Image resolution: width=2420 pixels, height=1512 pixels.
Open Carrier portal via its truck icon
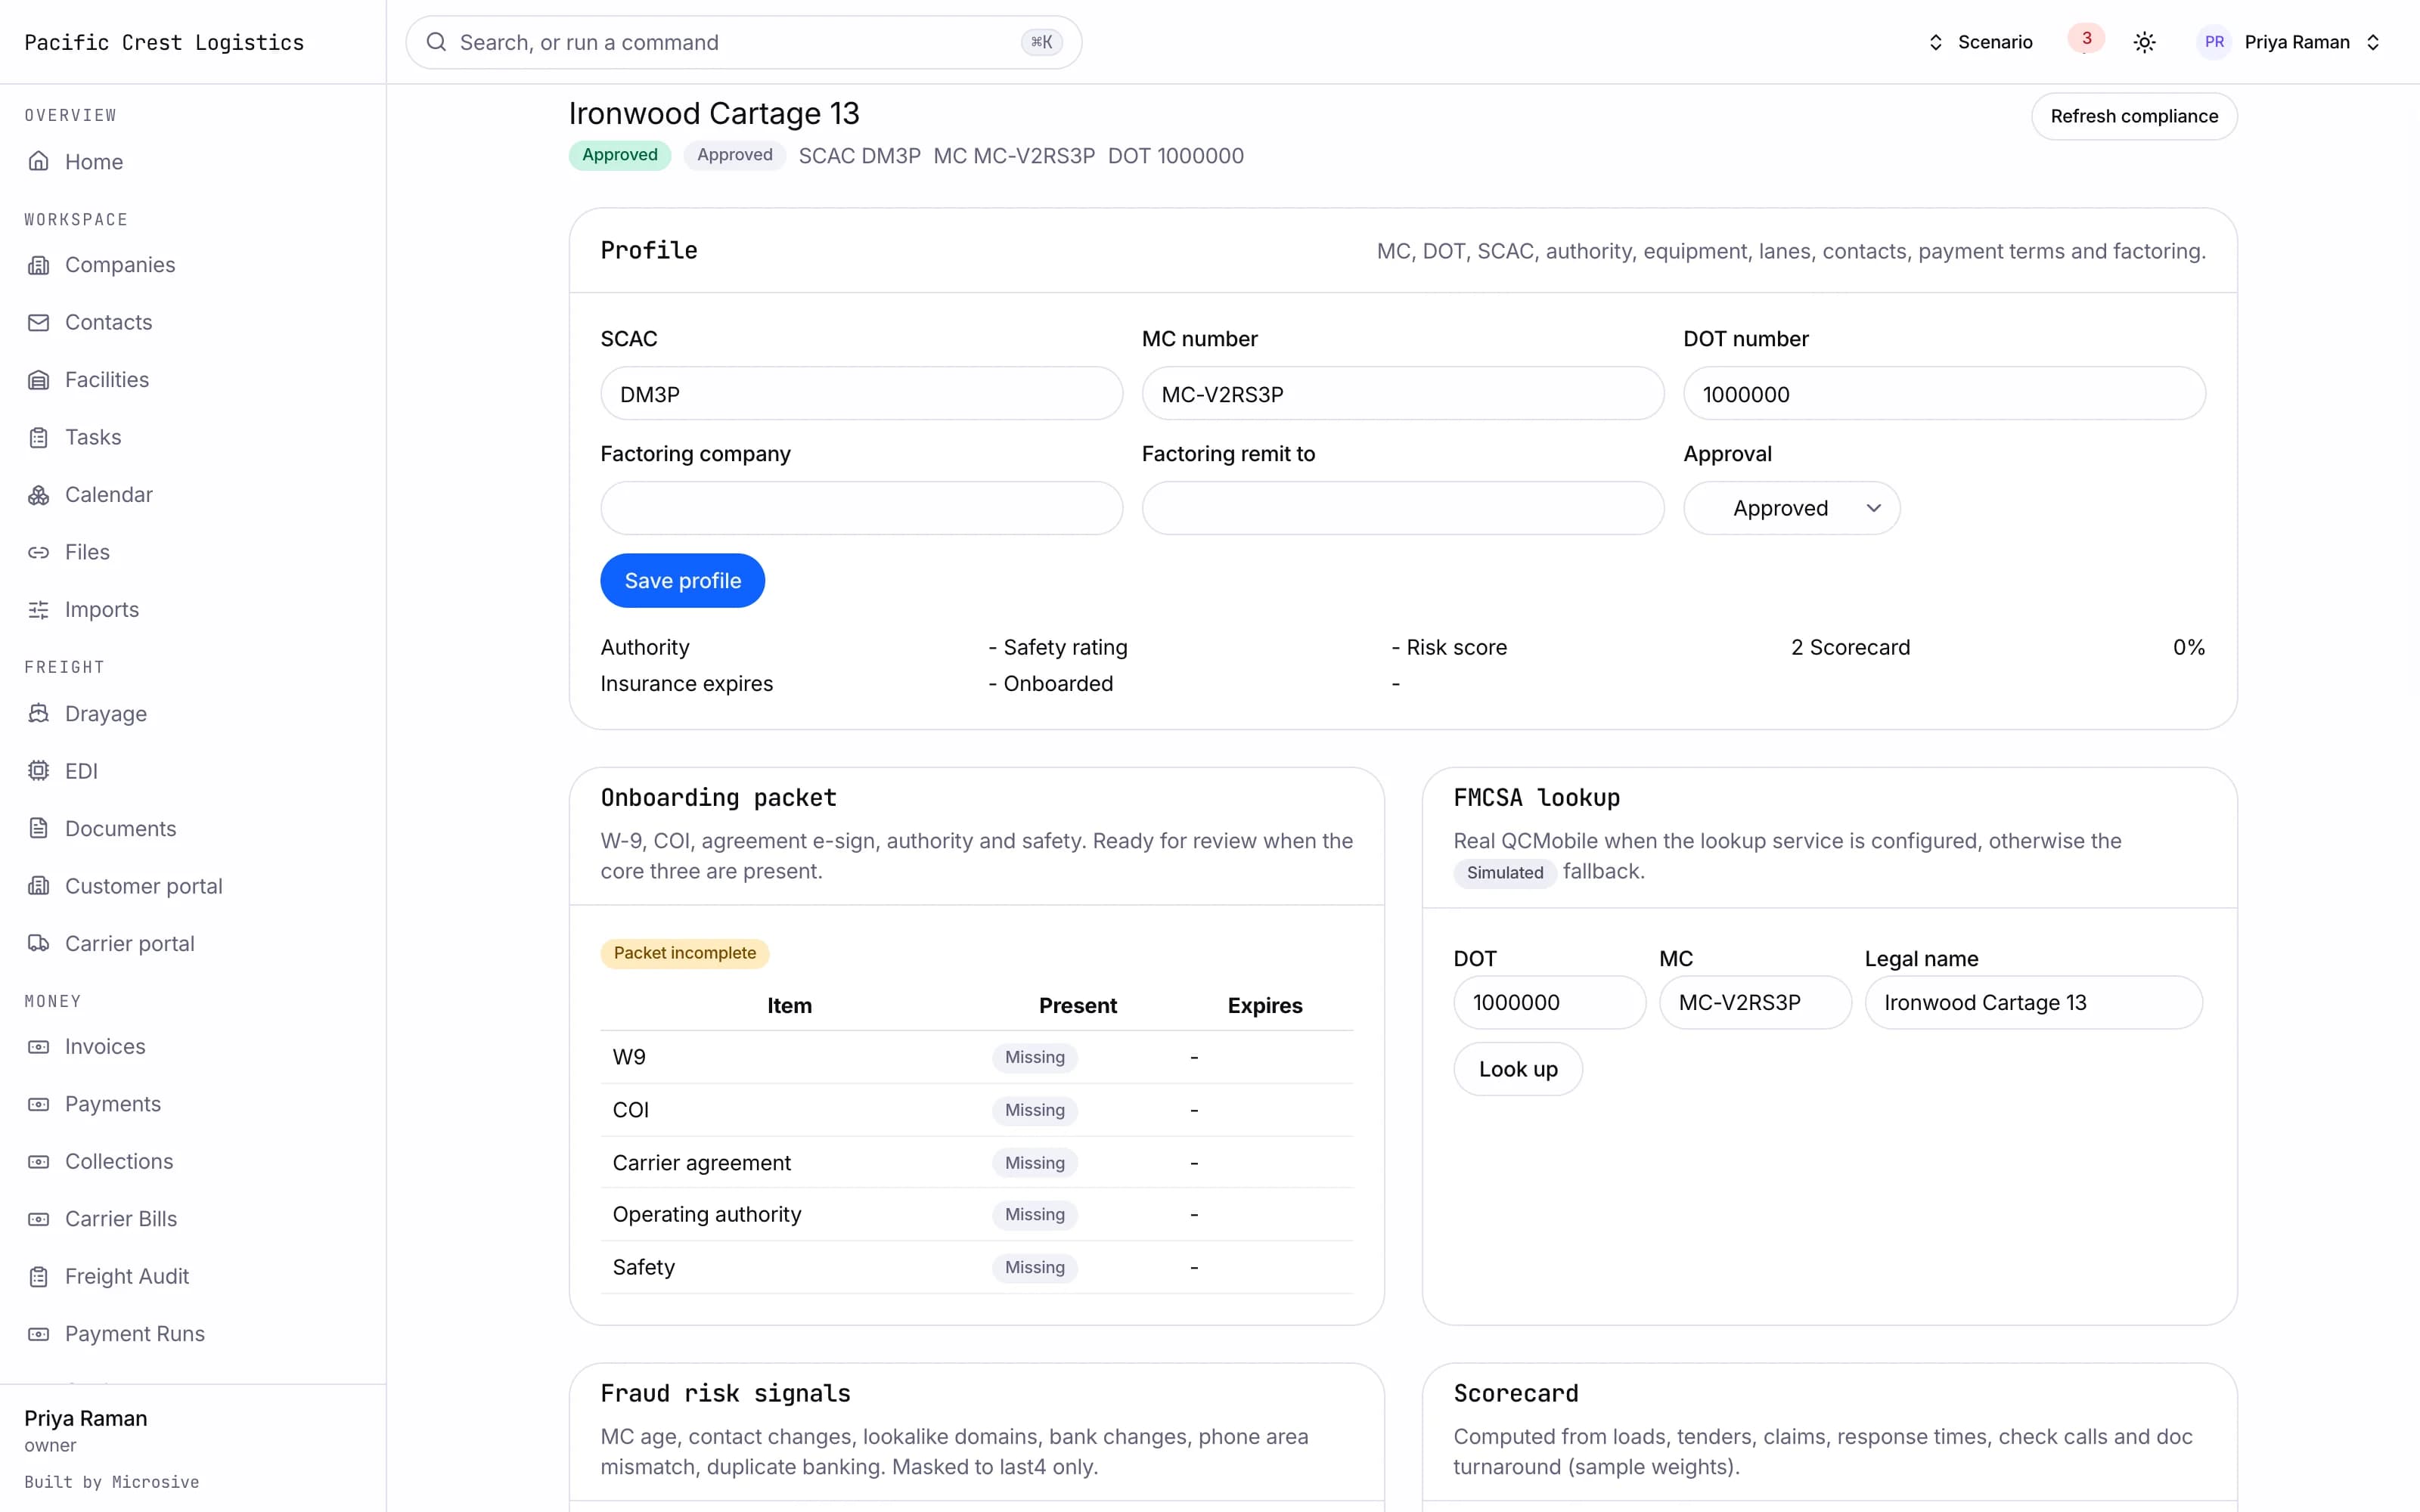pyautogui.click(x=38, y=943)
